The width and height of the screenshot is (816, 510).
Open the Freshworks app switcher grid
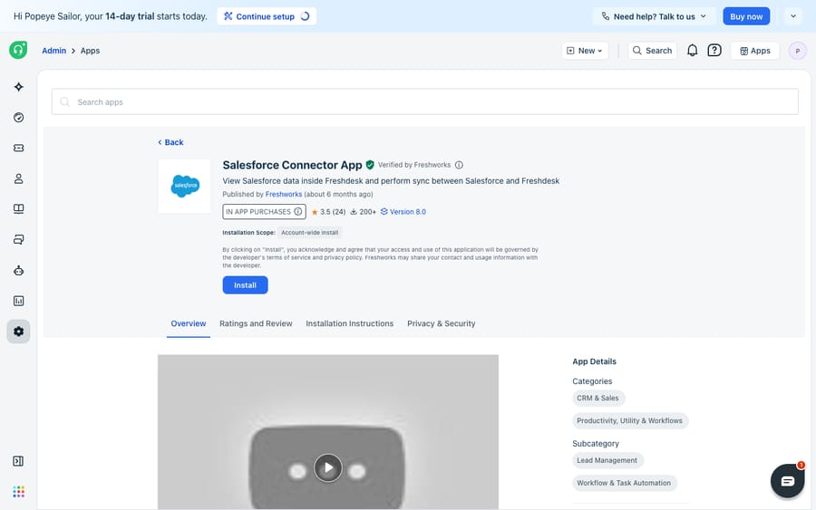click(19, 491)
